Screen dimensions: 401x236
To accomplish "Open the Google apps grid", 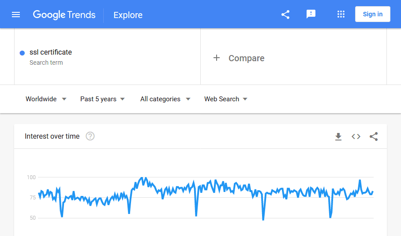I will [x=341, y=14].
